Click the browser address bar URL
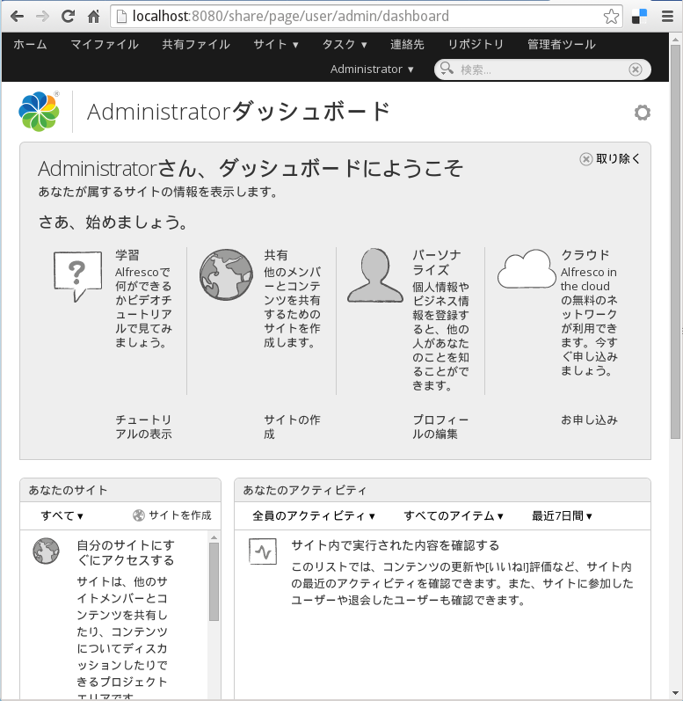This screenshot has height=701, width=683. click(290, 17)
